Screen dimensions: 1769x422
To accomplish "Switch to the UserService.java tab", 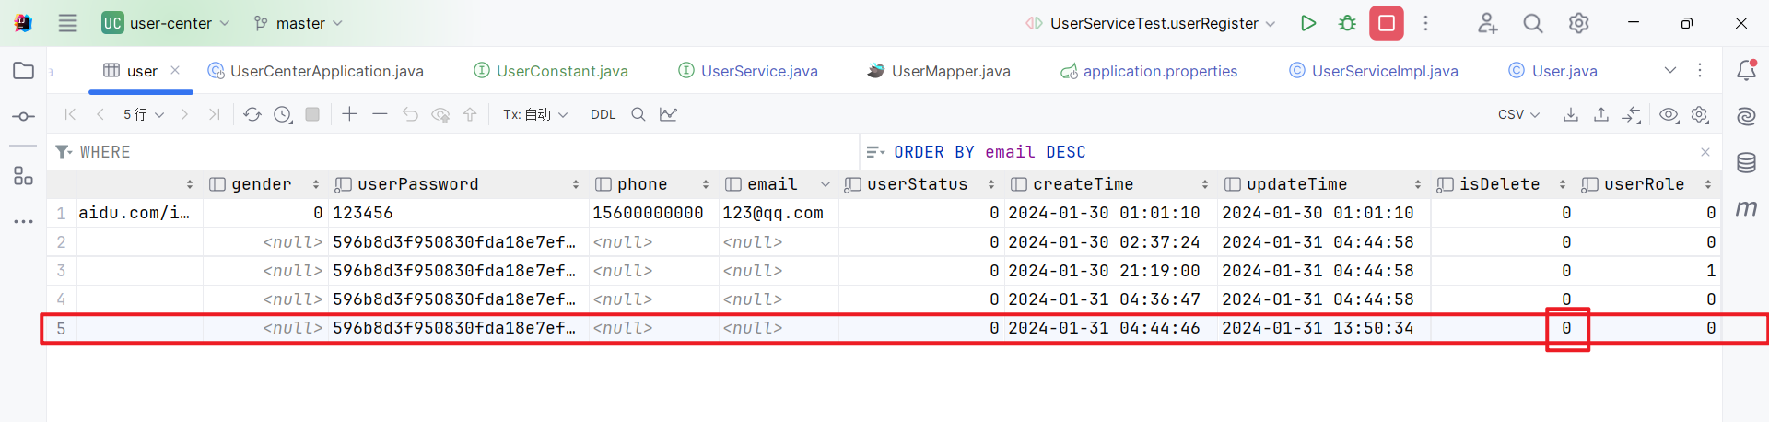I will 758,71.
